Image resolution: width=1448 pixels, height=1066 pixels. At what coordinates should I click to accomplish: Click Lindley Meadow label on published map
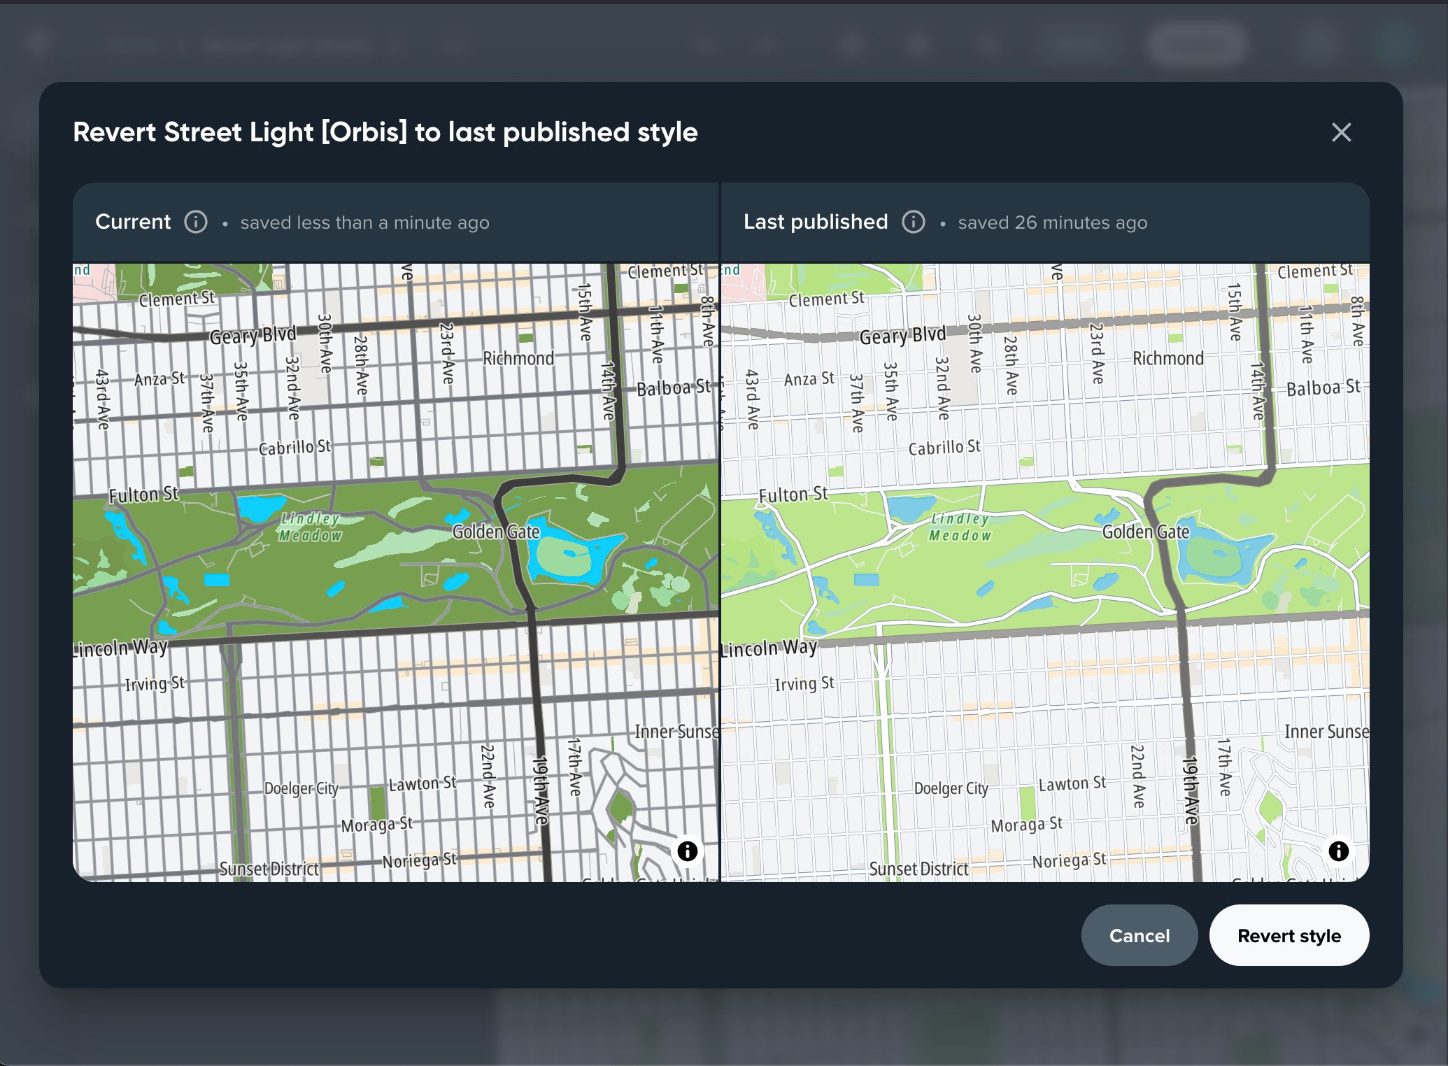960,527
